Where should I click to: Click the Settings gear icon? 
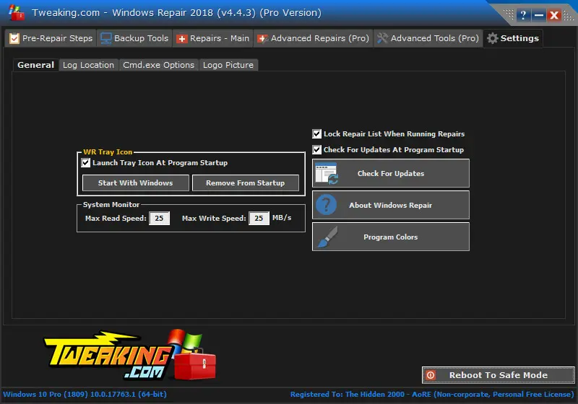tap(493, 38)
